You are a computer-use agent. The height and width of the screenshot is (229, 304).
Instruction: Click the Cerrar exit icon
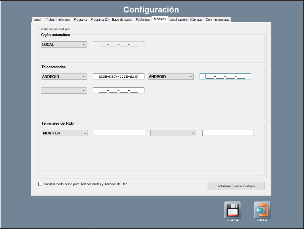[262, 210]
